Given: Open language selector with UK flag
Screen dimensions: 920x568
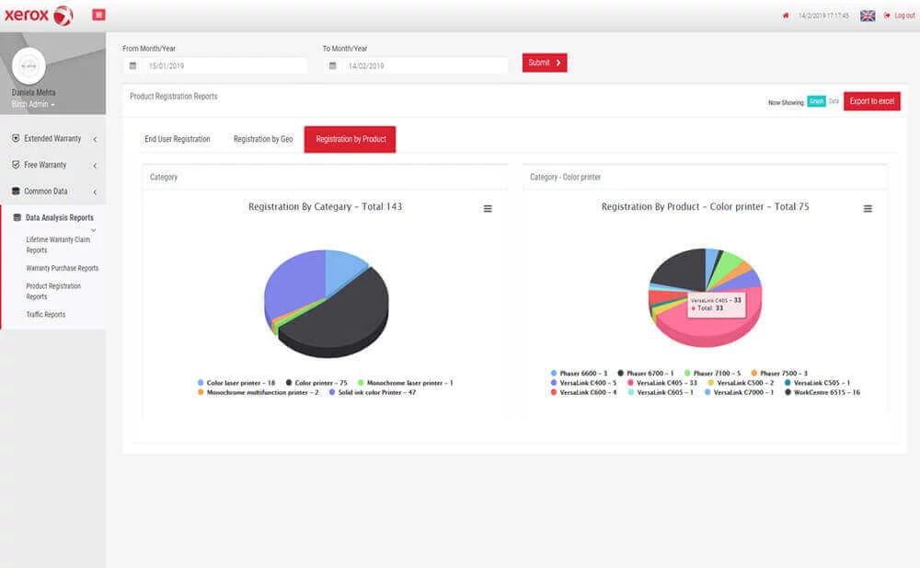Looking at the screenshot, I should (x=868, y=16).
